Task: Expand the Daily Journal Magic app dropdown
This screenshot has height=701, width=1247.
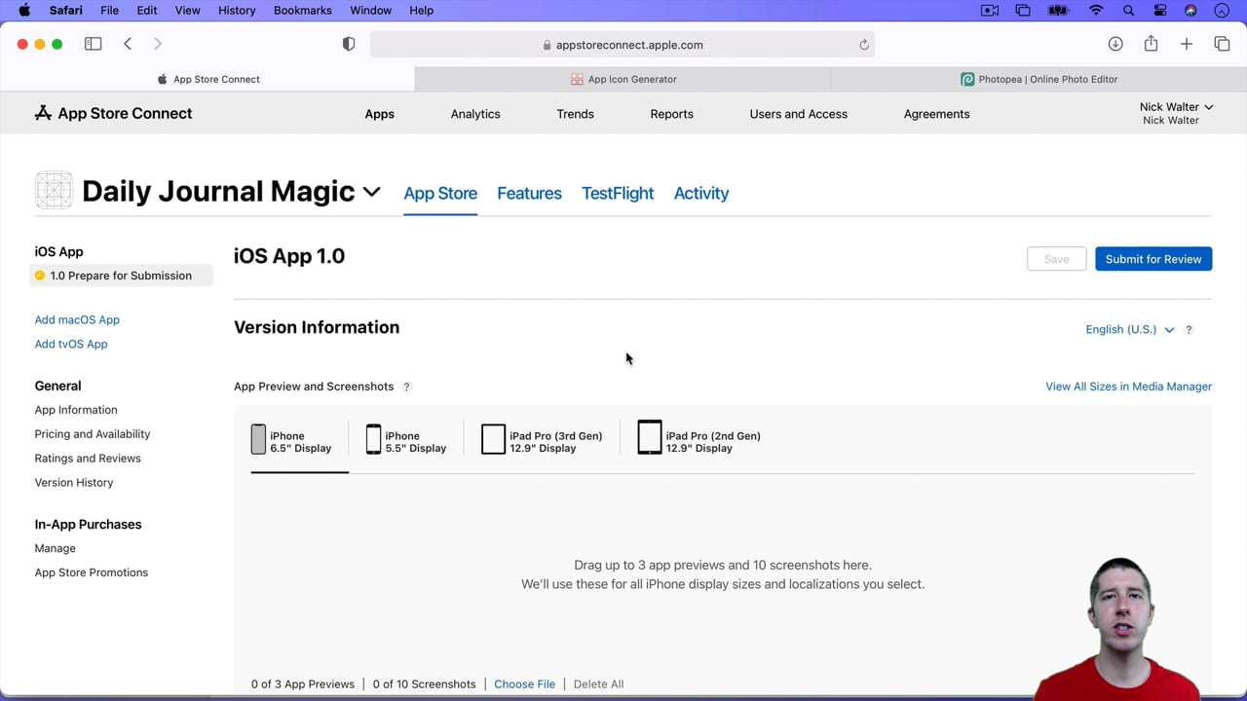Action: 371,192
